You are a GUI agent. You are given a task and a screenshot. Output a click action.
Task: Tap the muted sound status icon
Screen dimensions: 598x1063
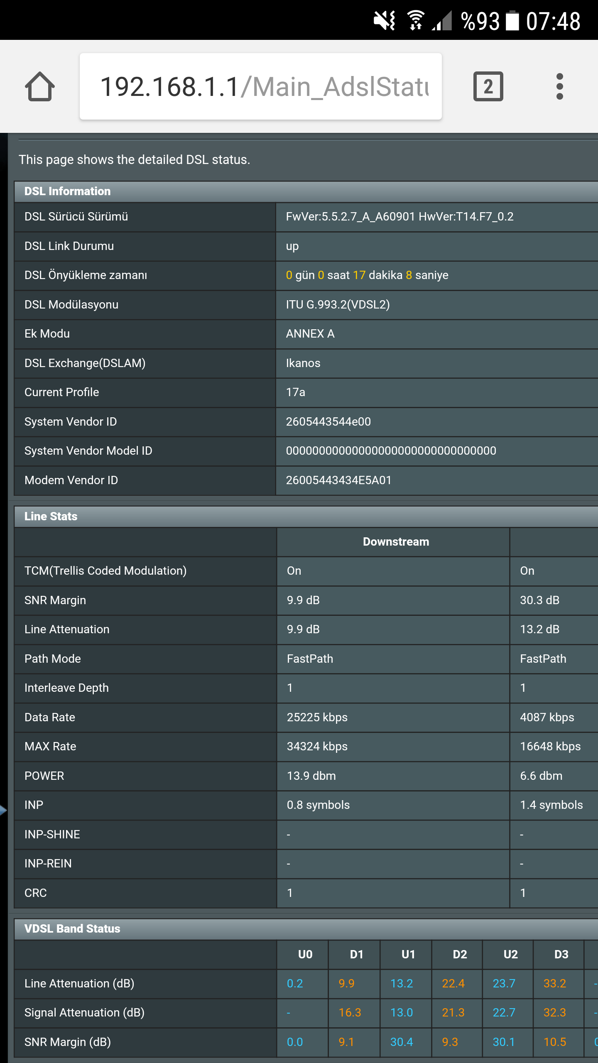(x=384, y=21)
